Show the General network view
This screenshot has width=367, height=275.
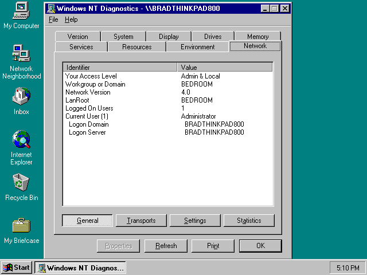tap(87, 221)
